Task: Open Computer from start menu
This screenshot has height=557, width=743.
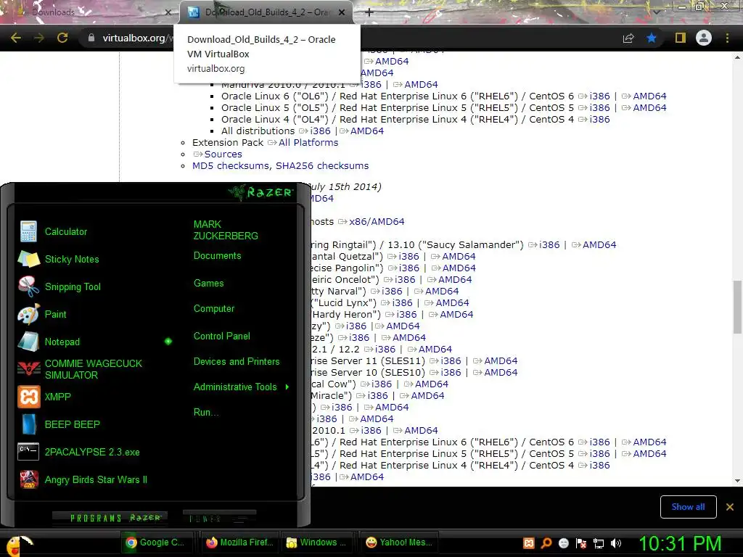Action: pyautogui.click(x=214, y=309)
